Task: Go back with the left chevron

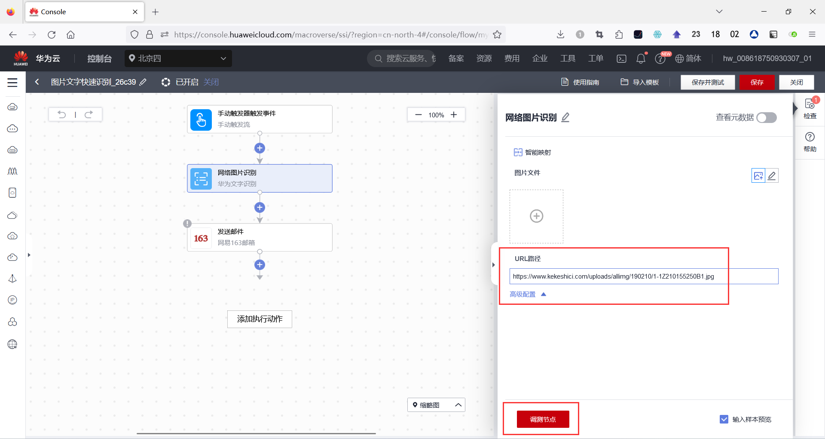Action: (x=37, y=82)
